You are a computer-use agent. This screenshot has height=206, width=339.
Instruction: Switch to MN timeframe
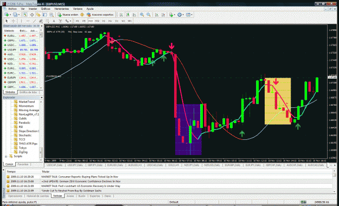(130, 21)
